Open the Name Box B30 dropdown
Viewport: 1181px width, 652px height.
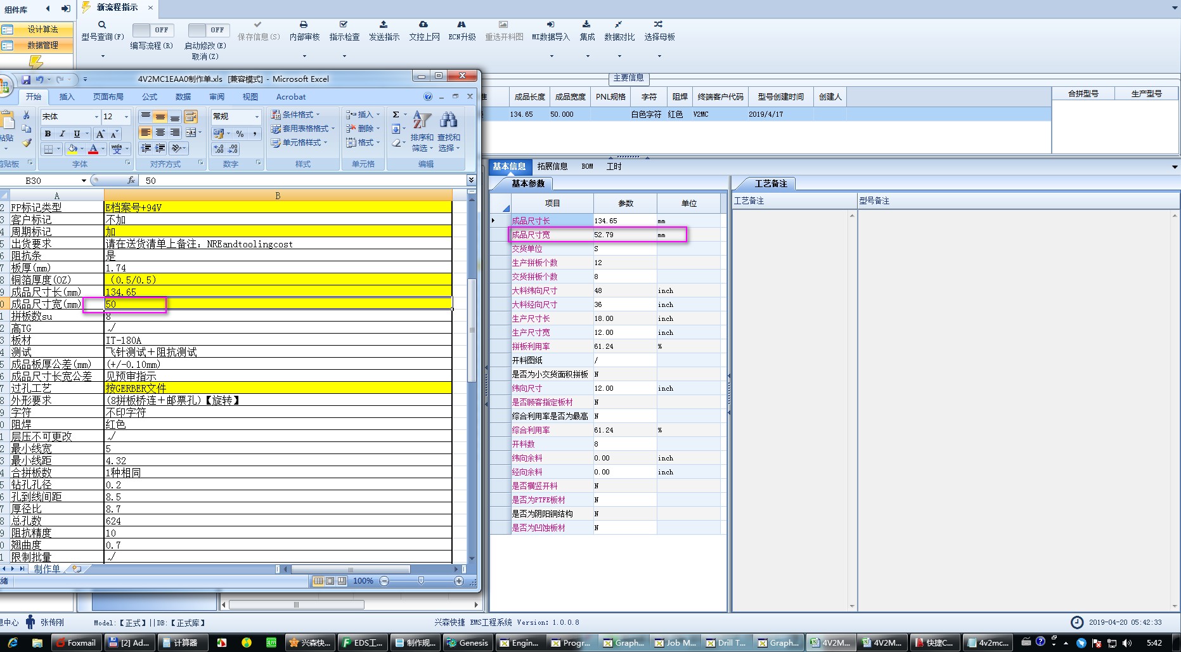point(84,181)
